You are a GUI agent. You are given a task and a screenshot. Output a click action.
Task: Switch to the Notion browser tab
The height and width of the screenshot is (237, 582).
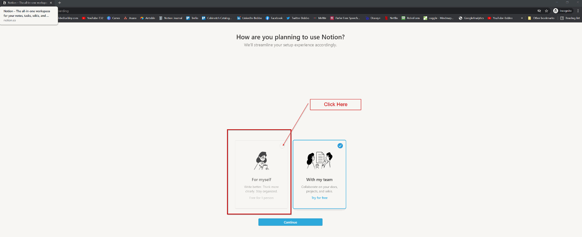click(x=27, y=3)
